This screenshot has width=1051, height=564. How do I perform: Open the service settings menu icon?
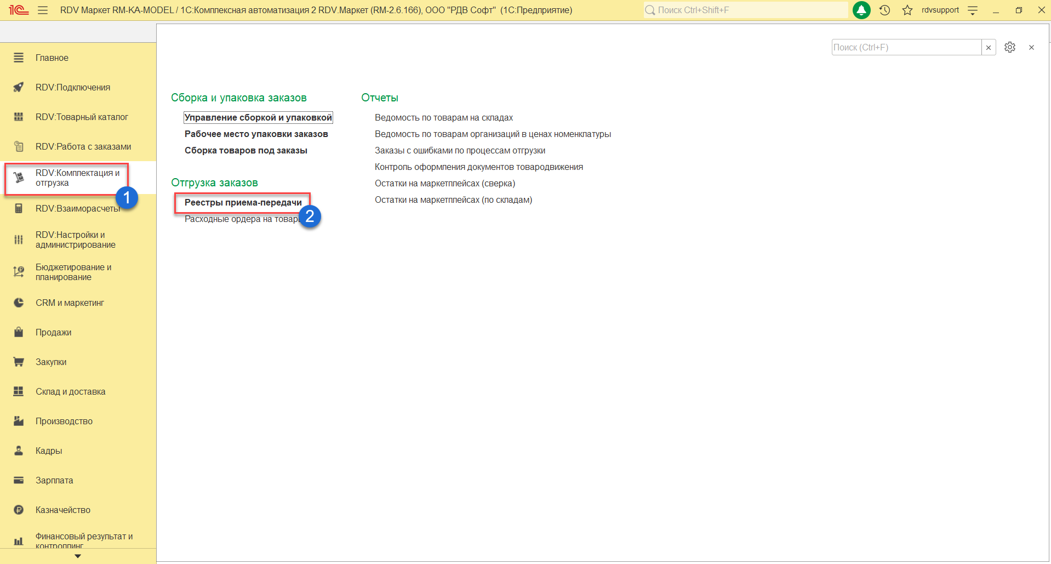point(973,10)
